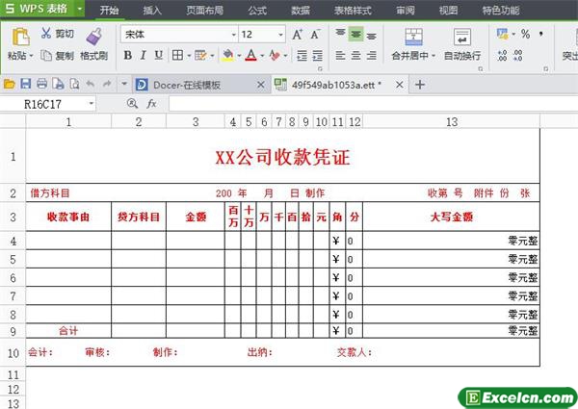Click the Redo arrow
Screen dimensions: 578x409
[107, 85]
